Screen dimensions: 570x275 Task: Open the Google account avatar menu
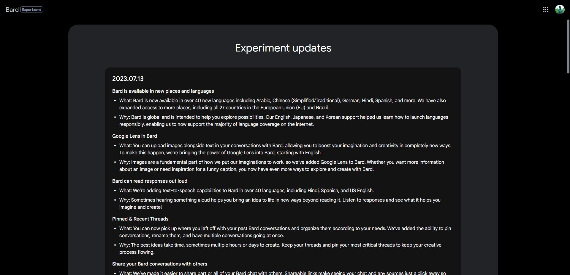click(560, 9)
